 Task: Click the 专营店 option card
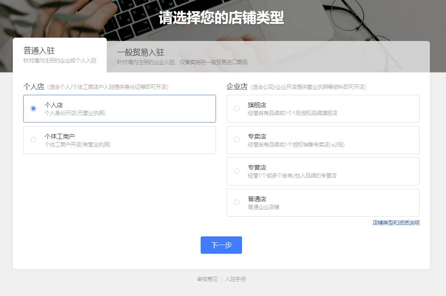click(x=323, y=171)
